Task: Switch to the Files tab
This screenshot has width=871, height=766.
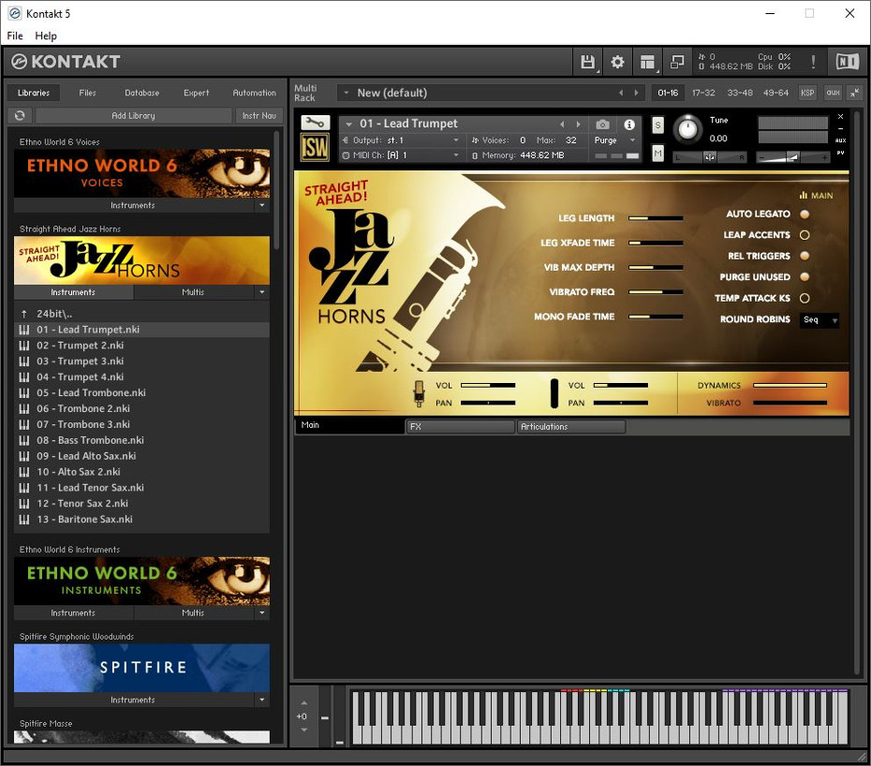Action: 88,93
